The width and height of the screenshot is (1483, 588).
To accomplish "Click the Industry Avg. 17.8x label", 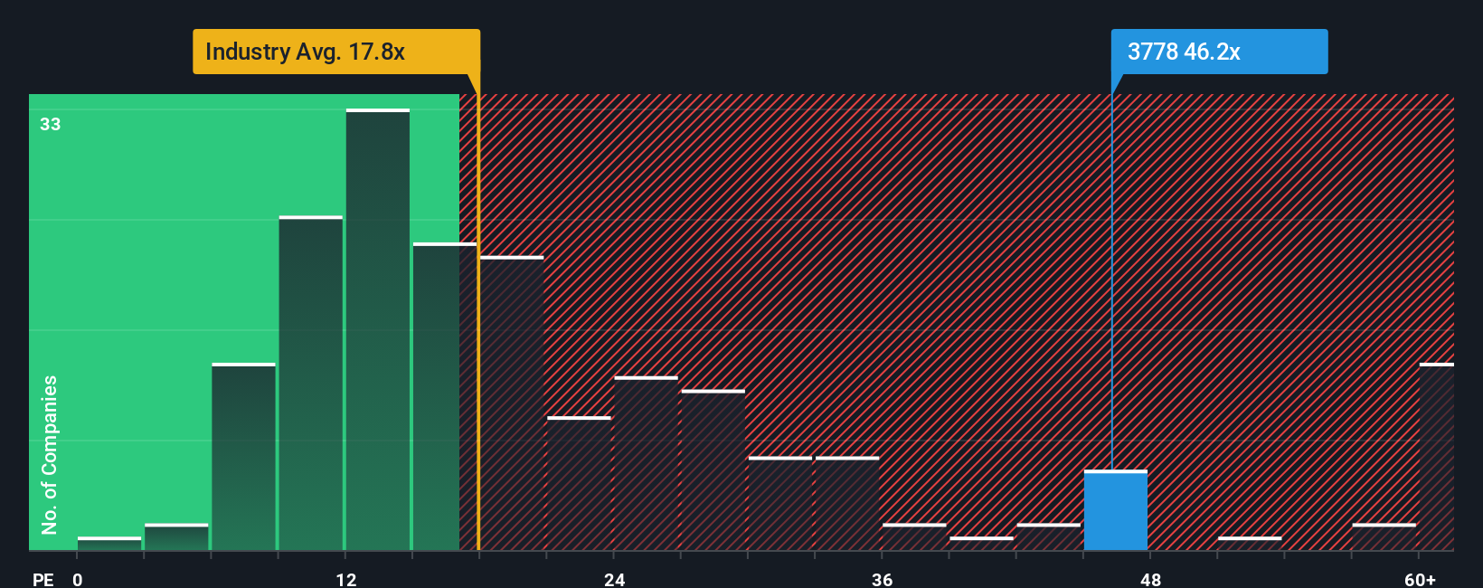I will [x=336, y=52].
